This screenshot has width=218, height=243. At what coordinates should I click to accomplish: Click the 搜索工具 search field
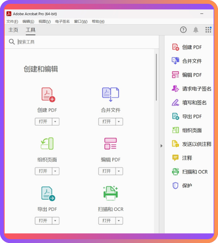pos(87,42)
